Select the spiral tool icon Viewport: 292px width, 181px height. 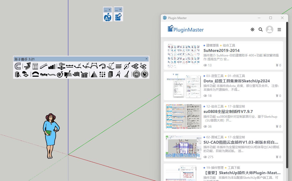(x=60, y=74)
